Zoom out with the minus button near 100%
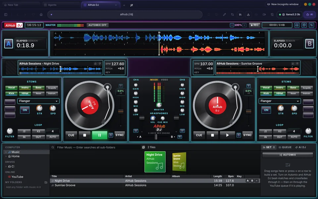 (232, 25)
